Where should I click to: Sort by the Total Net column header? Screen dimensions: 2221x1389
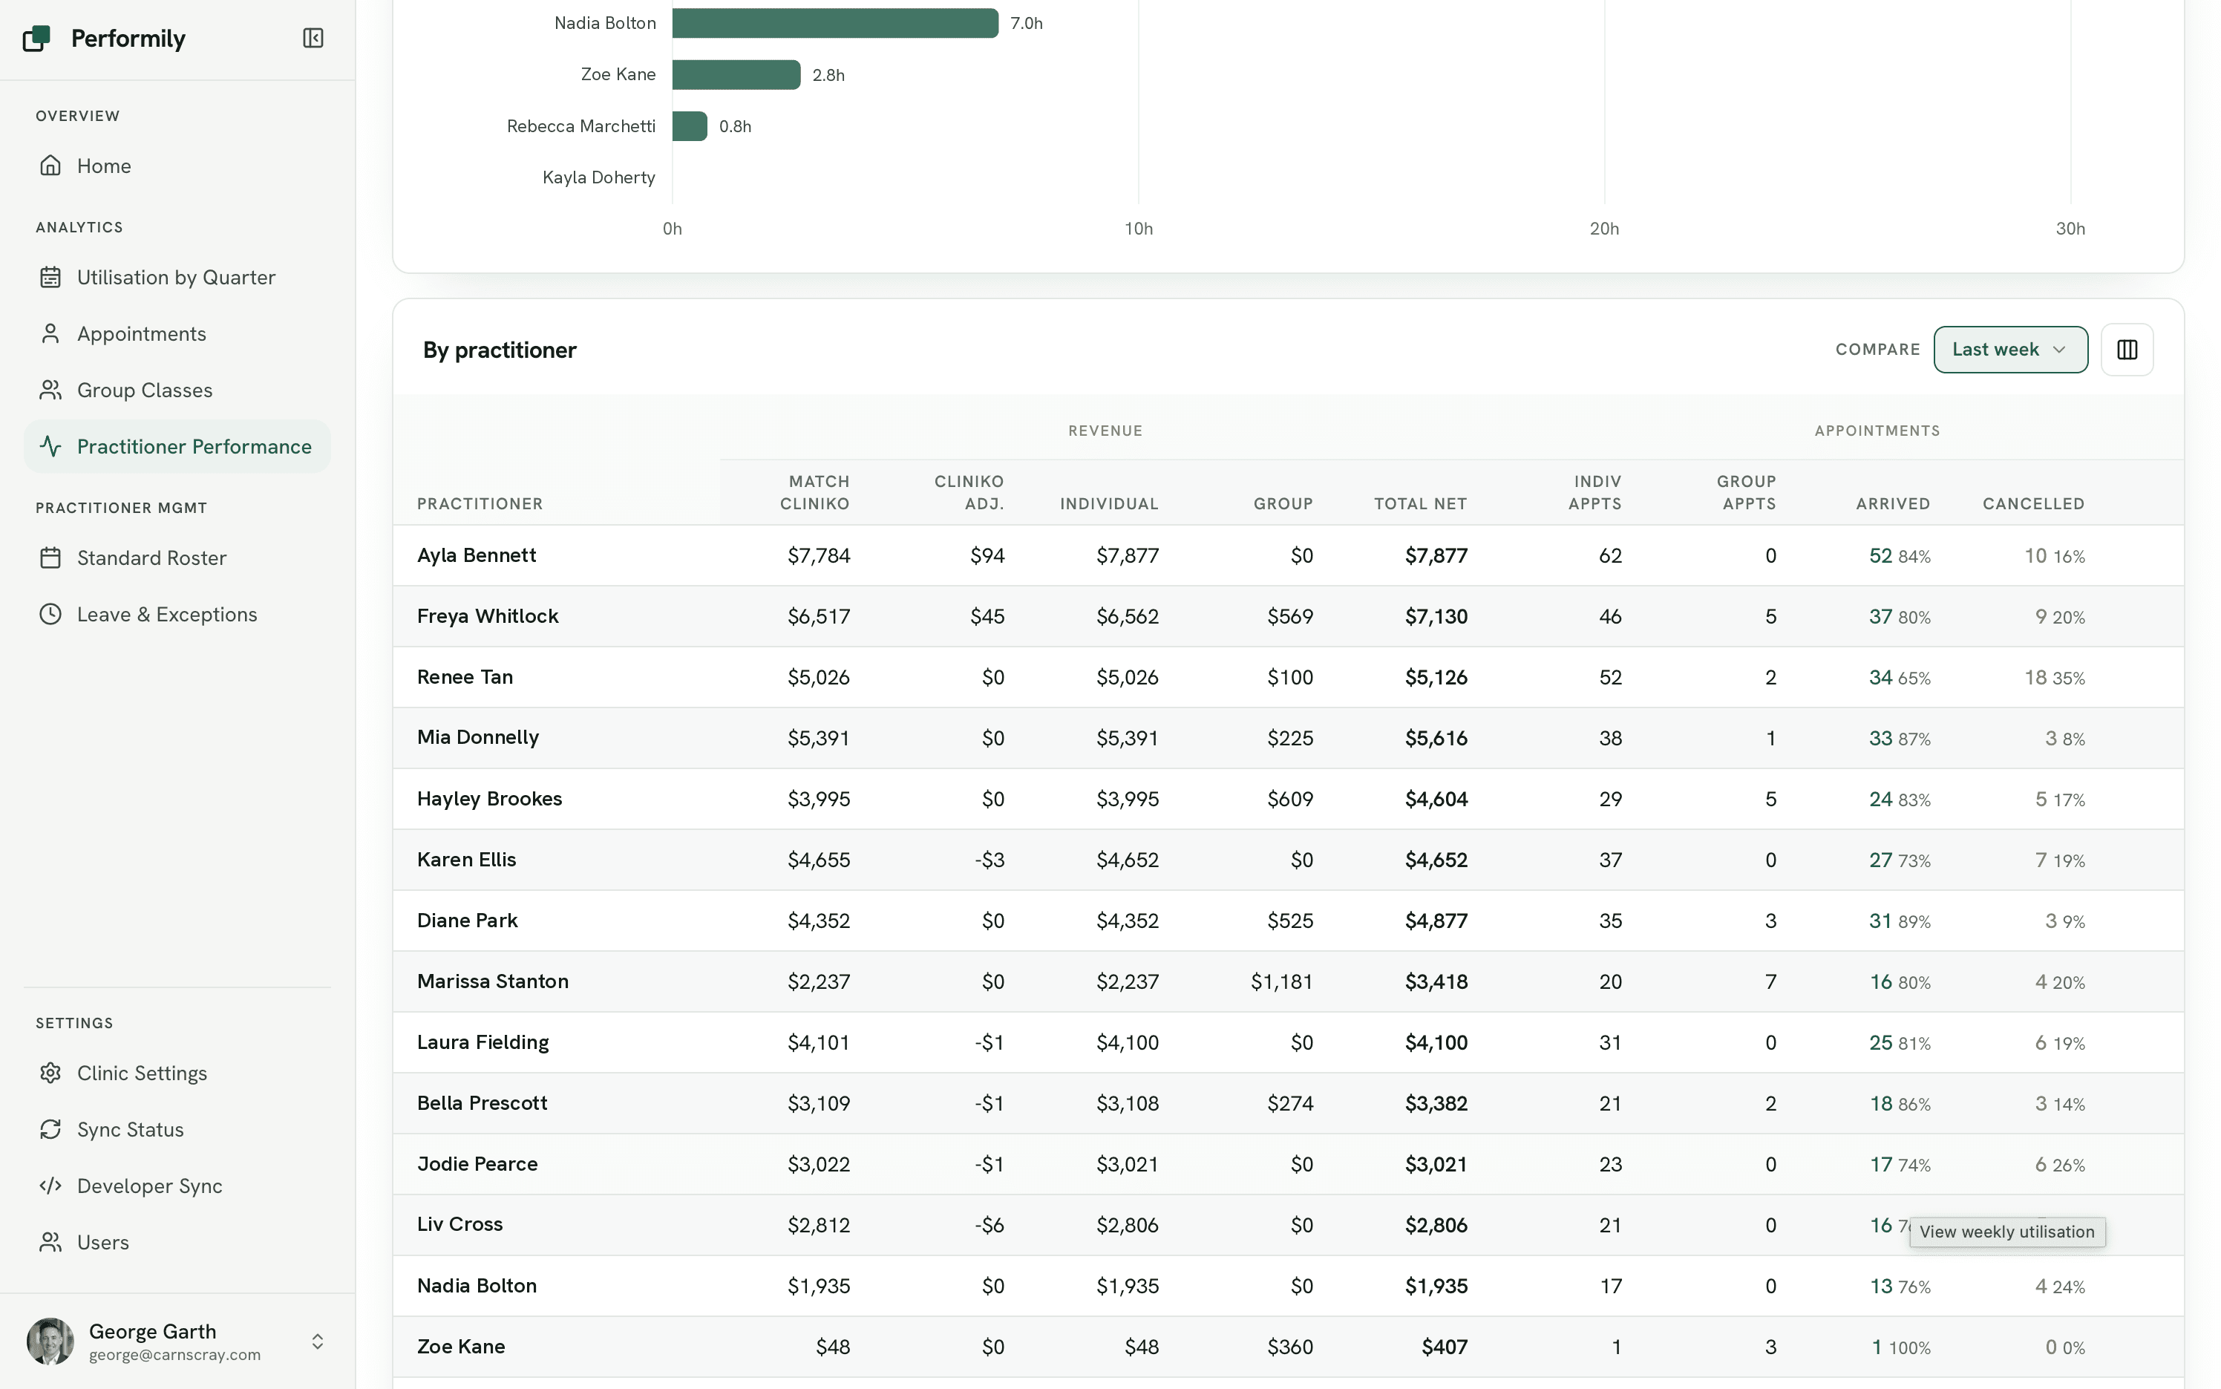[1420, 503]
